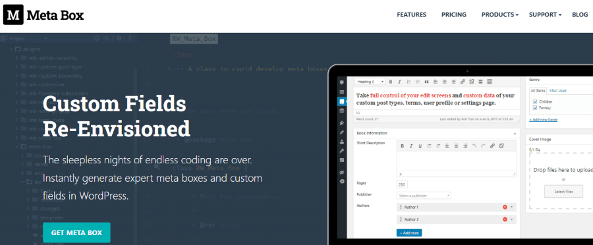Click the Pages number field
The width and height of the screenshot is (593, 245).
402,184
